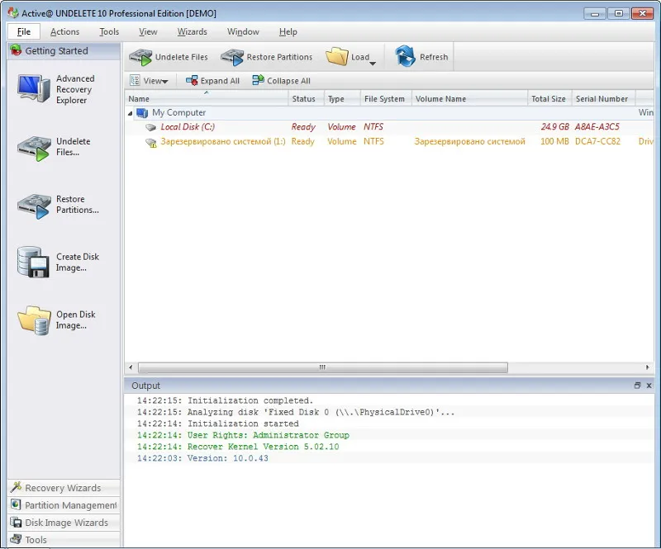This screenshot has height=549, width=661.
Task: Click Restore Partitions toolbar button
Action: pos(266,57)
